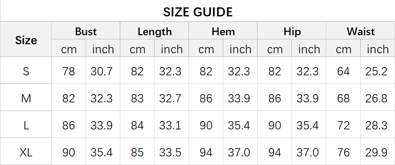Click the SIZE GUIDE title
The image size is (395, 165).
point(198,12)
